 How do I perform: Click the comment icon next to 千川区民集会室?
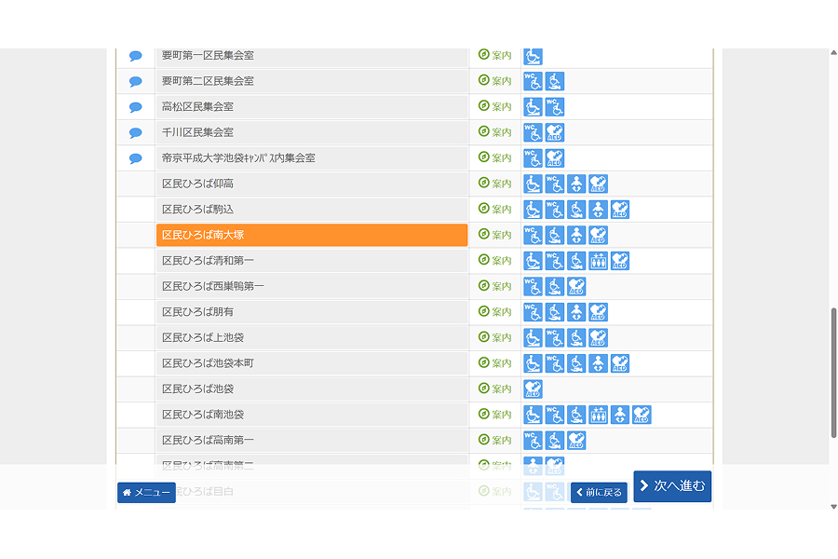pos(136,132)
